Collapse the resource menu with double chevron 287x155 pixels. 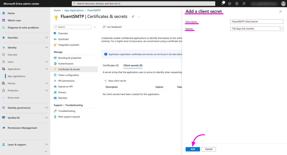pyautogui.click(x=95, y=27)
